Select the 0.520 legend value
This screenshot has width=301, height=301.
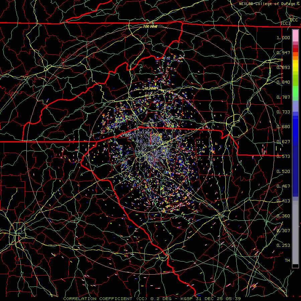283,172
